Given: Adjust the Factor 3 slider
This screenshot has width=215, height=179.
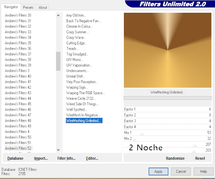Looking at the screenshot, I should 168,121.
